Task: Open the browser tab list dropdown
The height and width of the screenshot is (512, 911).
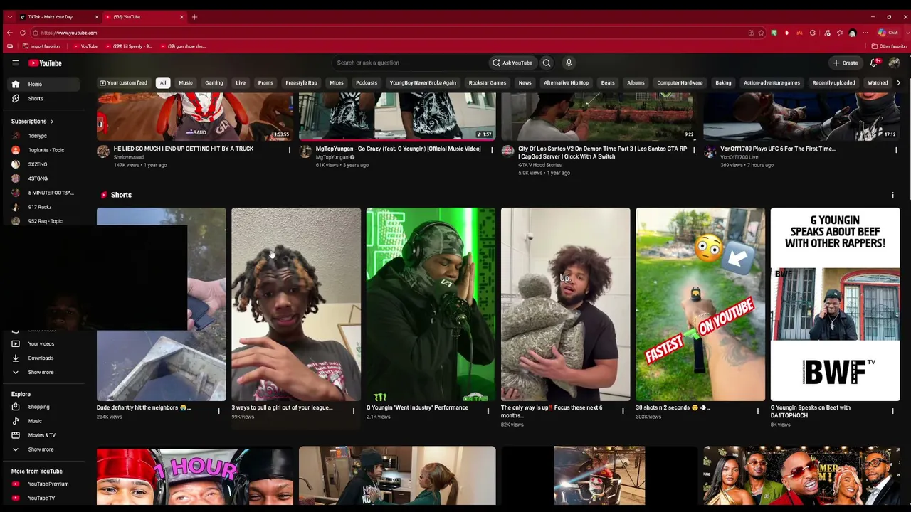Action: click(x=9, y=17)
